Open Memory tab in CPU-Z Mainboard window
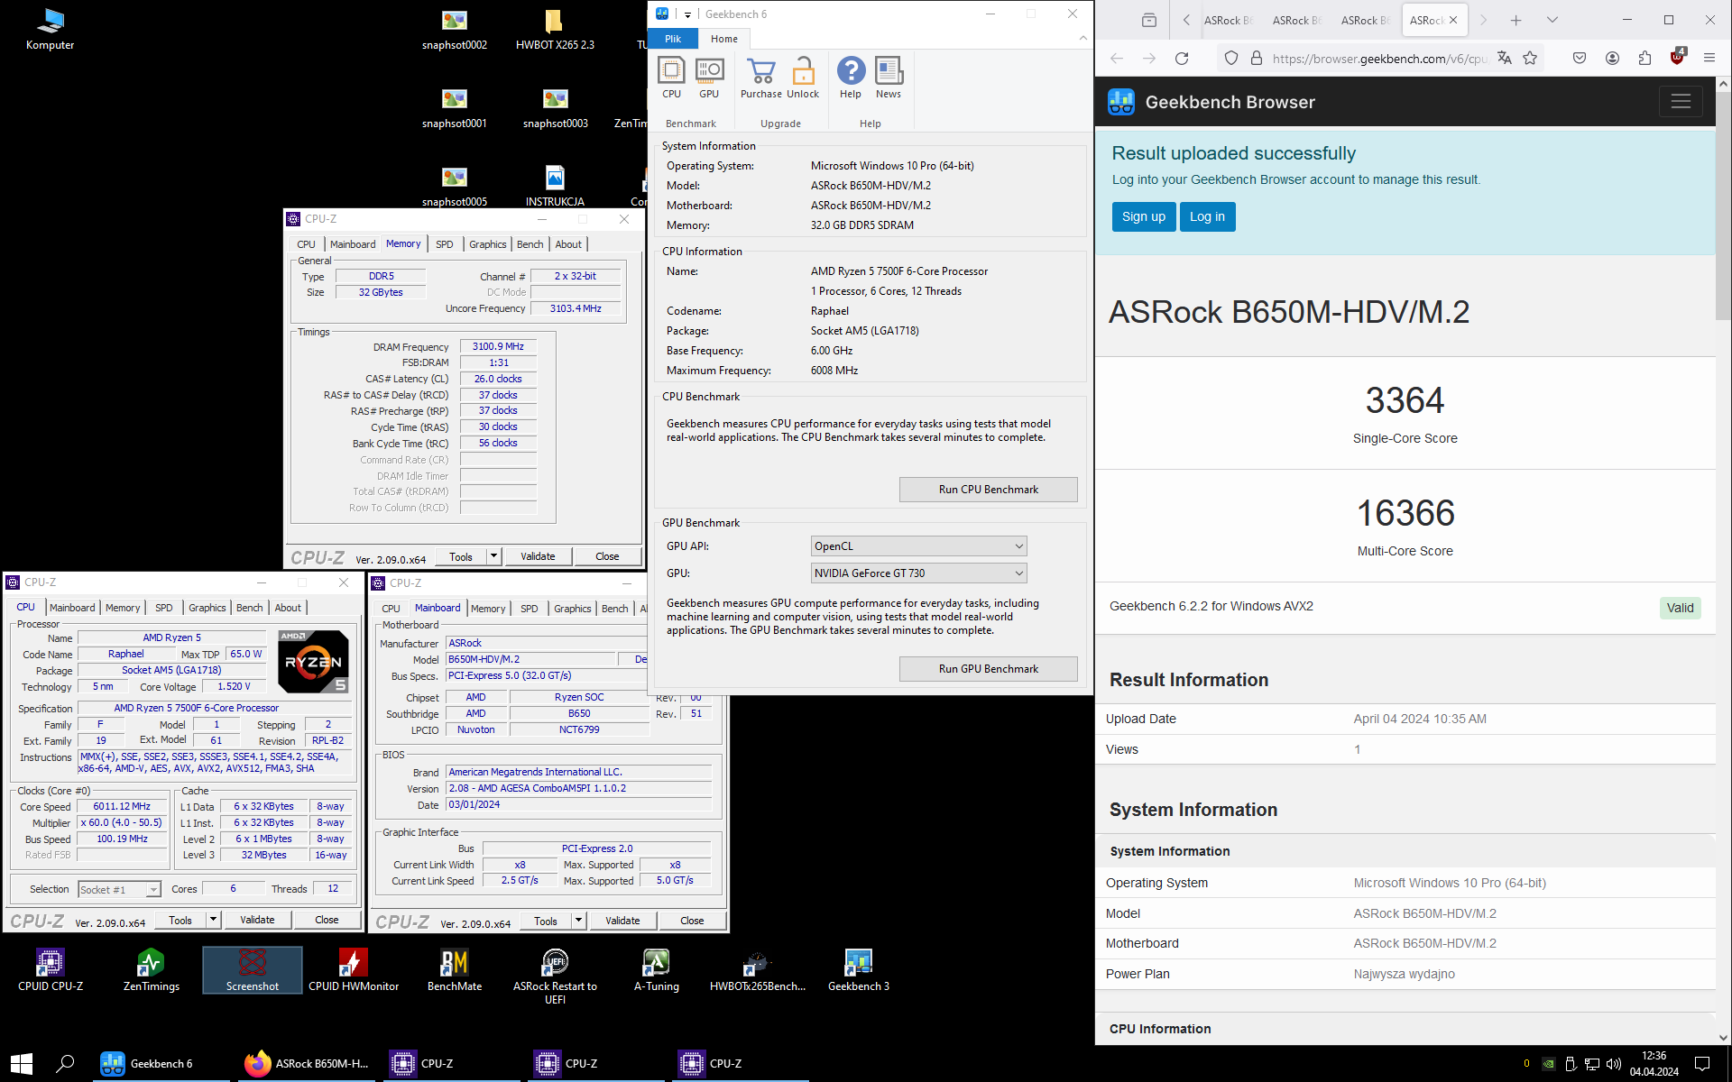Image resolution: width=1732 pixels, height=1082 pixels. 488,609
